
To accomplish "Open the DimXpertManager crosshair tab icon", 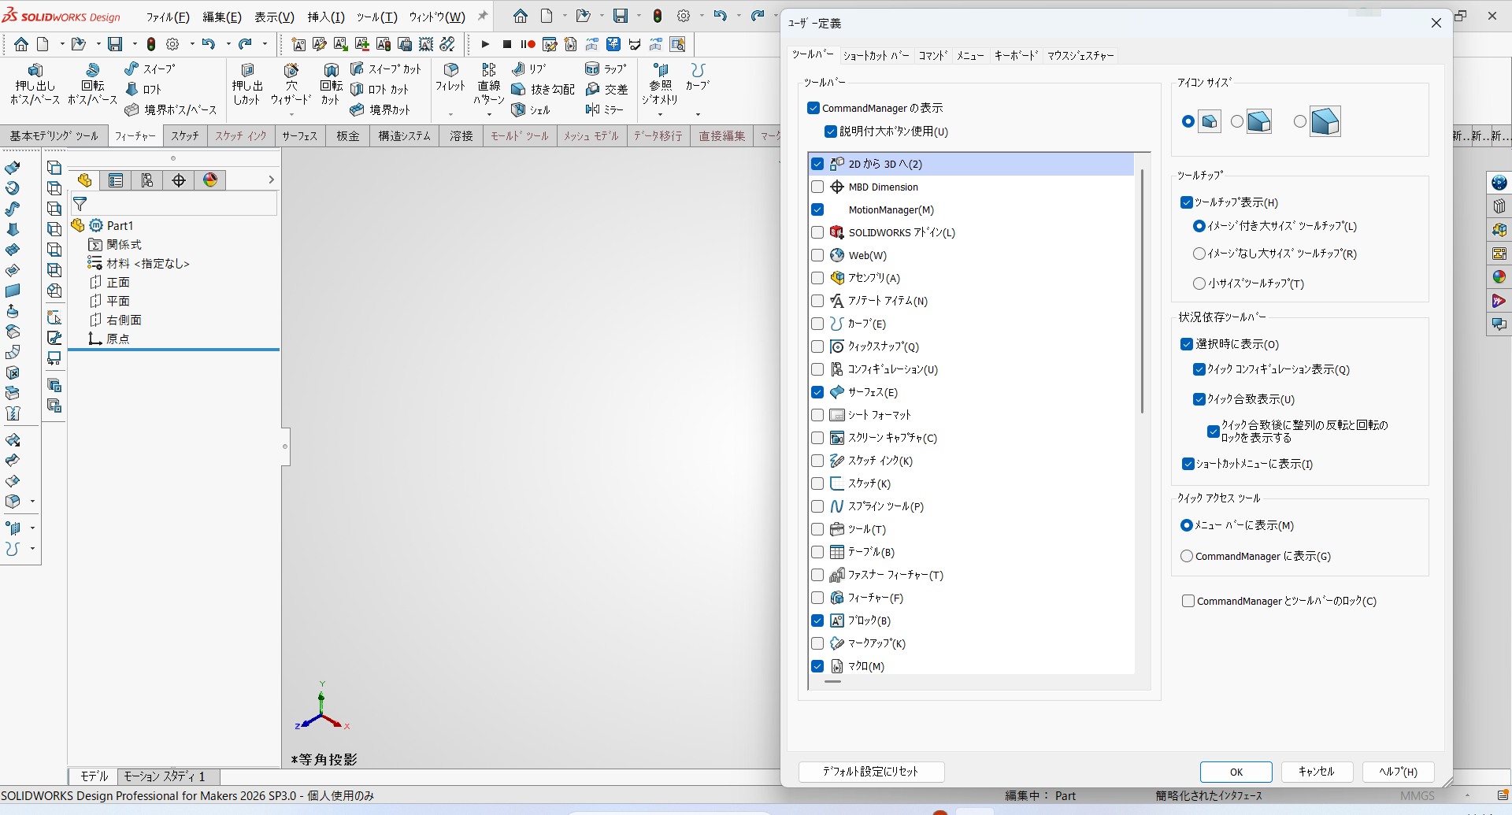I will (x=179, y=180).
